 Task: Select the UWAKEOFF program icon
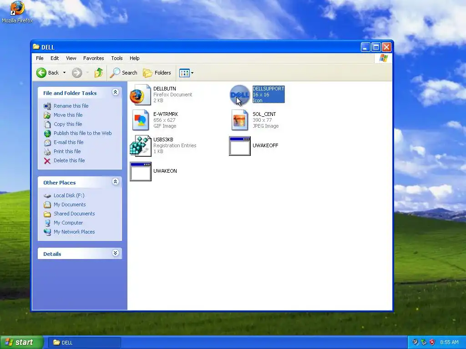[x=239, y=146]
